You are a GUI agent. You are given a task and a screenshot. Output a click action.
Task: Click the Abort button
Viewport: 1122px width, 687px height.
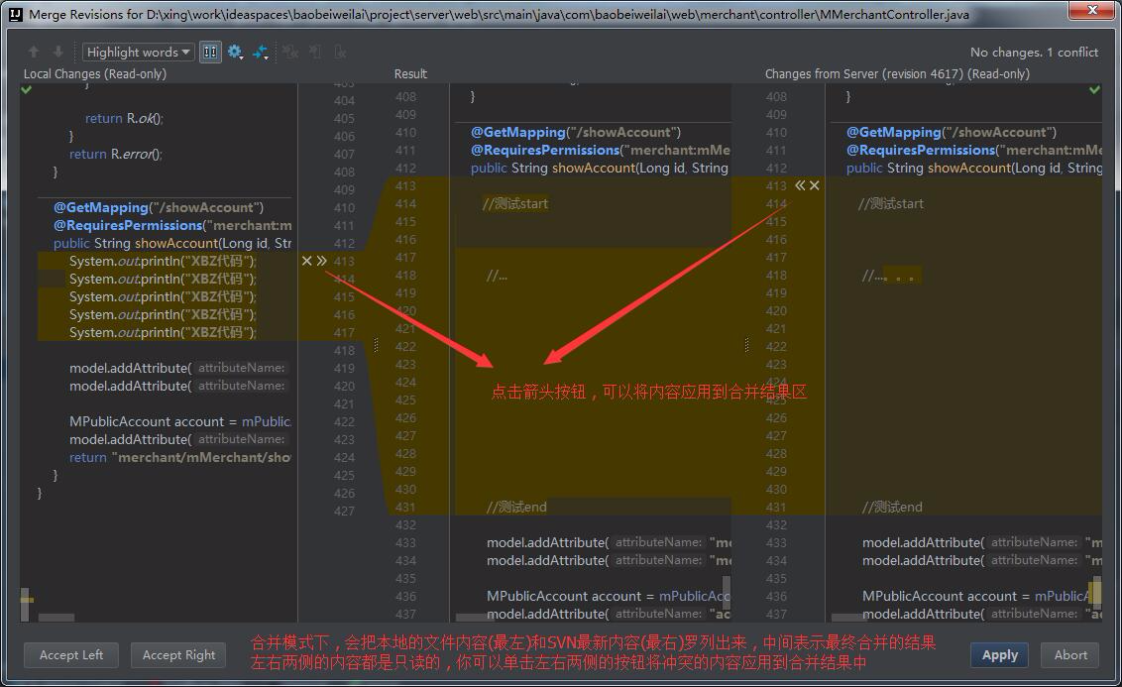point(1069,655)
